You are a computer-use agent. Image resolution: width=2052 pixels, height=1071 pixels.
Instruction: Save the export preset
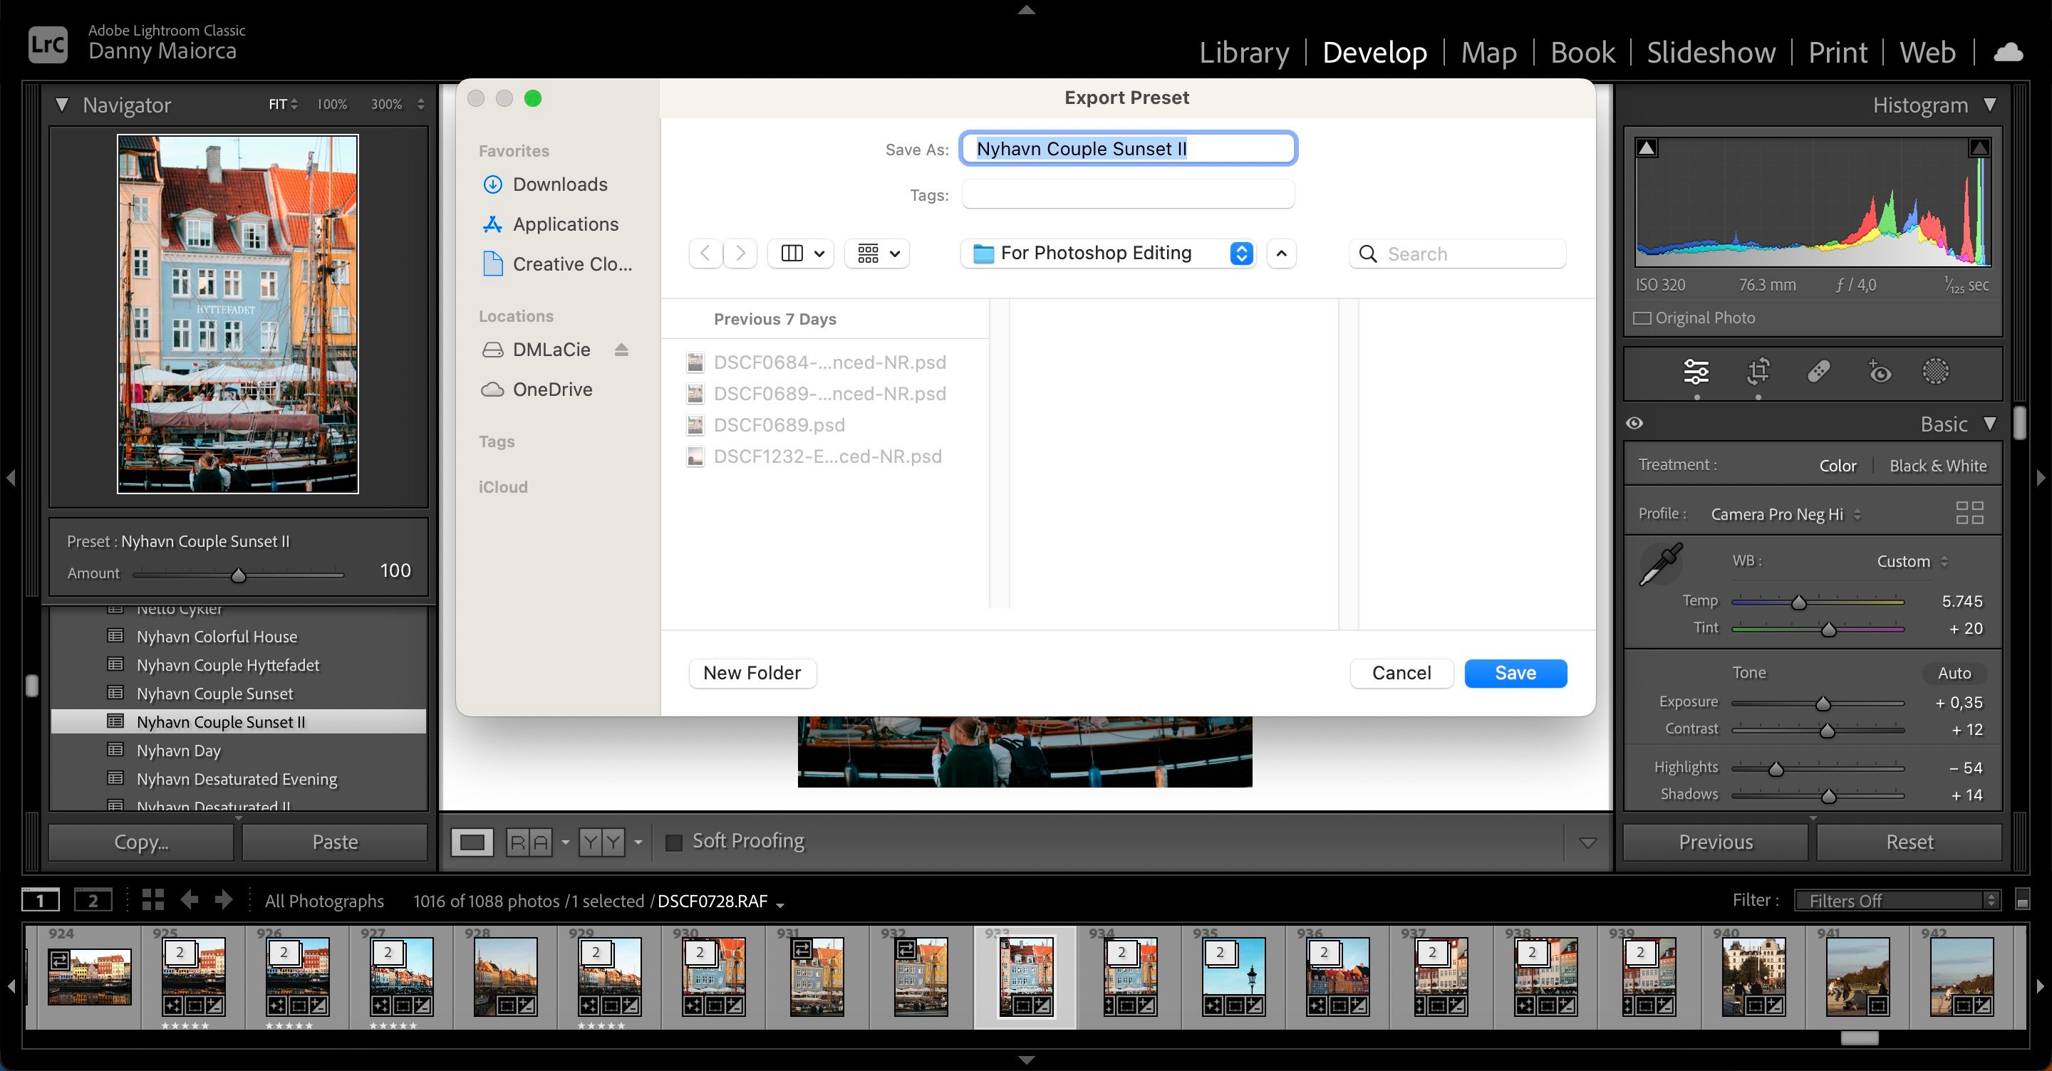click(x=1514, y=673)
